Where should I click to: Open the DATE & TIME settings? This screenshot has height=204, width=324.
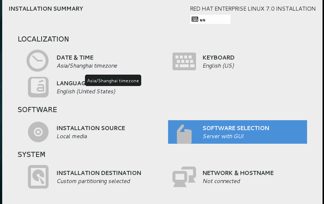[x=75, y=57]
